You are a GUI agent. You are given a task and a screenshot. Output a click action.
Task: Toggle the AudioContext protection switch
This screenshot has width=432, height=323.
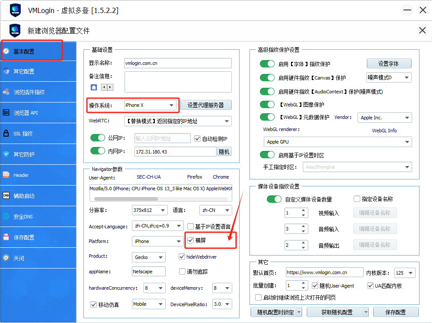(267, 92)
